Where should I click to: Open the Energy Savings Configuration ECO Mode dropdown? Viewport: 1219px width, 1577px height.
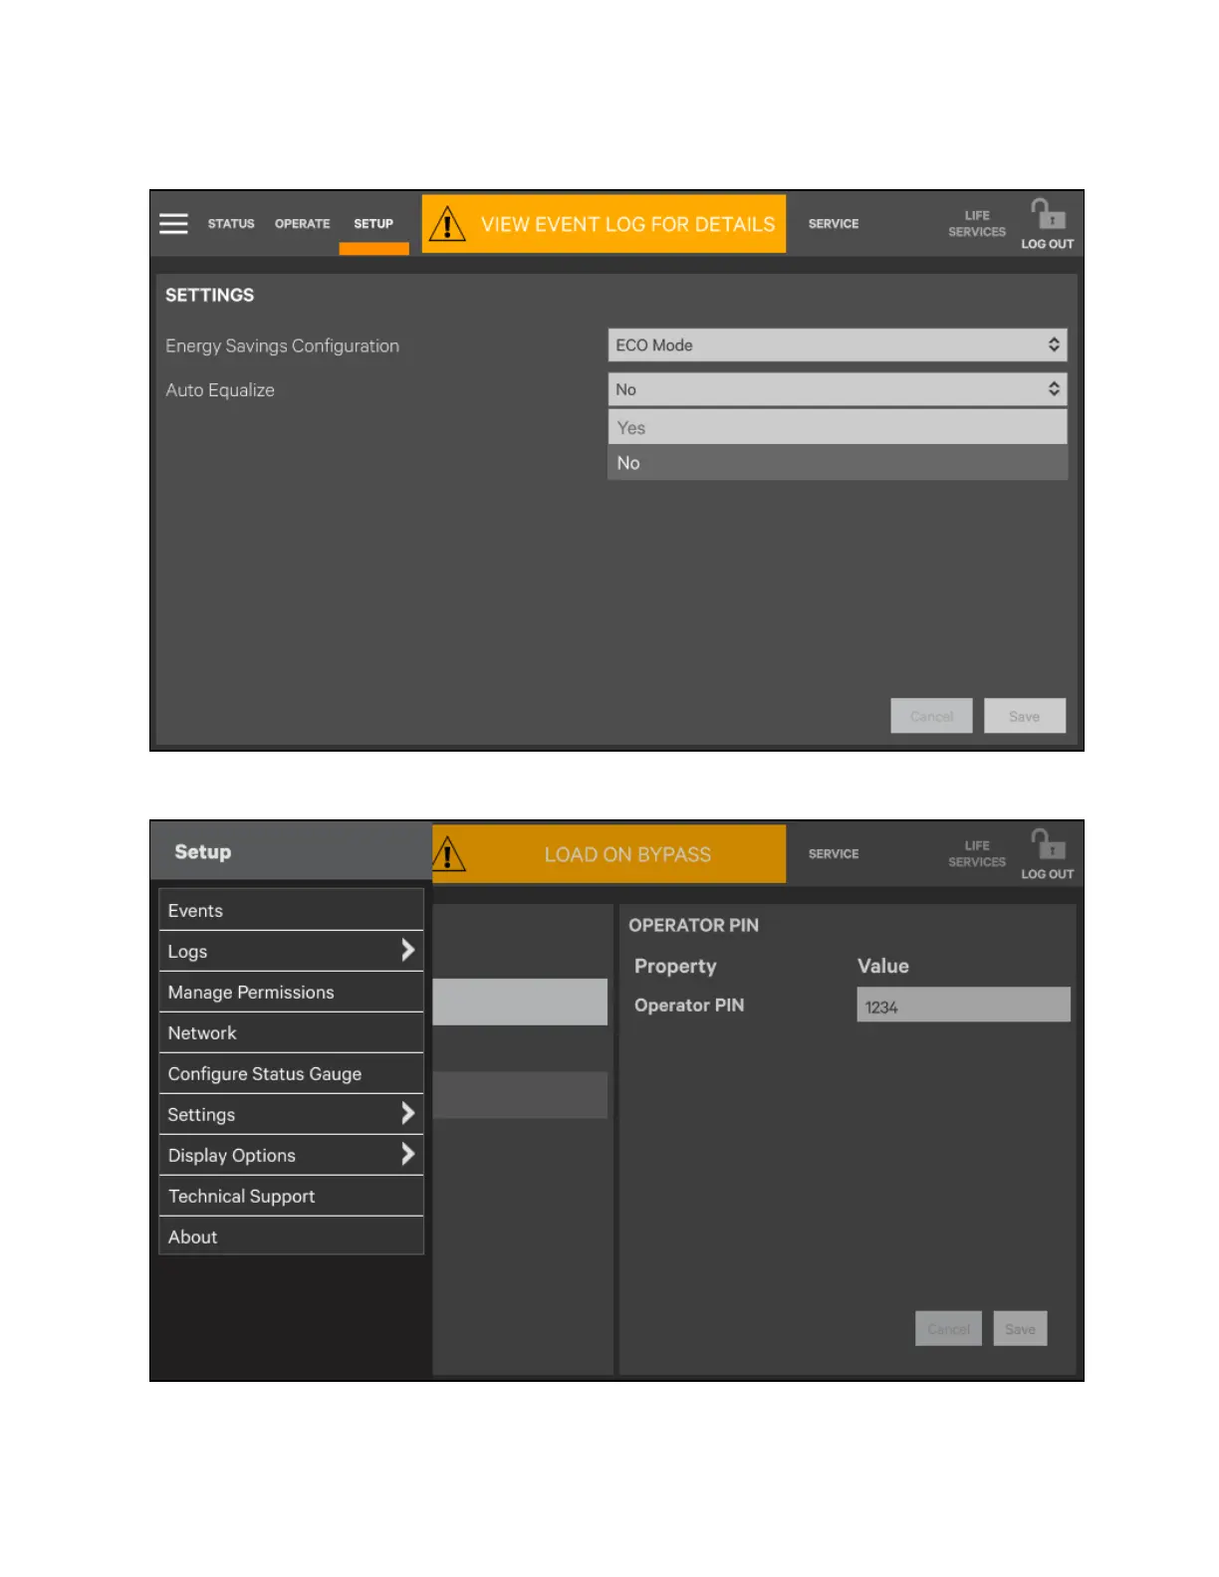point(838,345)
